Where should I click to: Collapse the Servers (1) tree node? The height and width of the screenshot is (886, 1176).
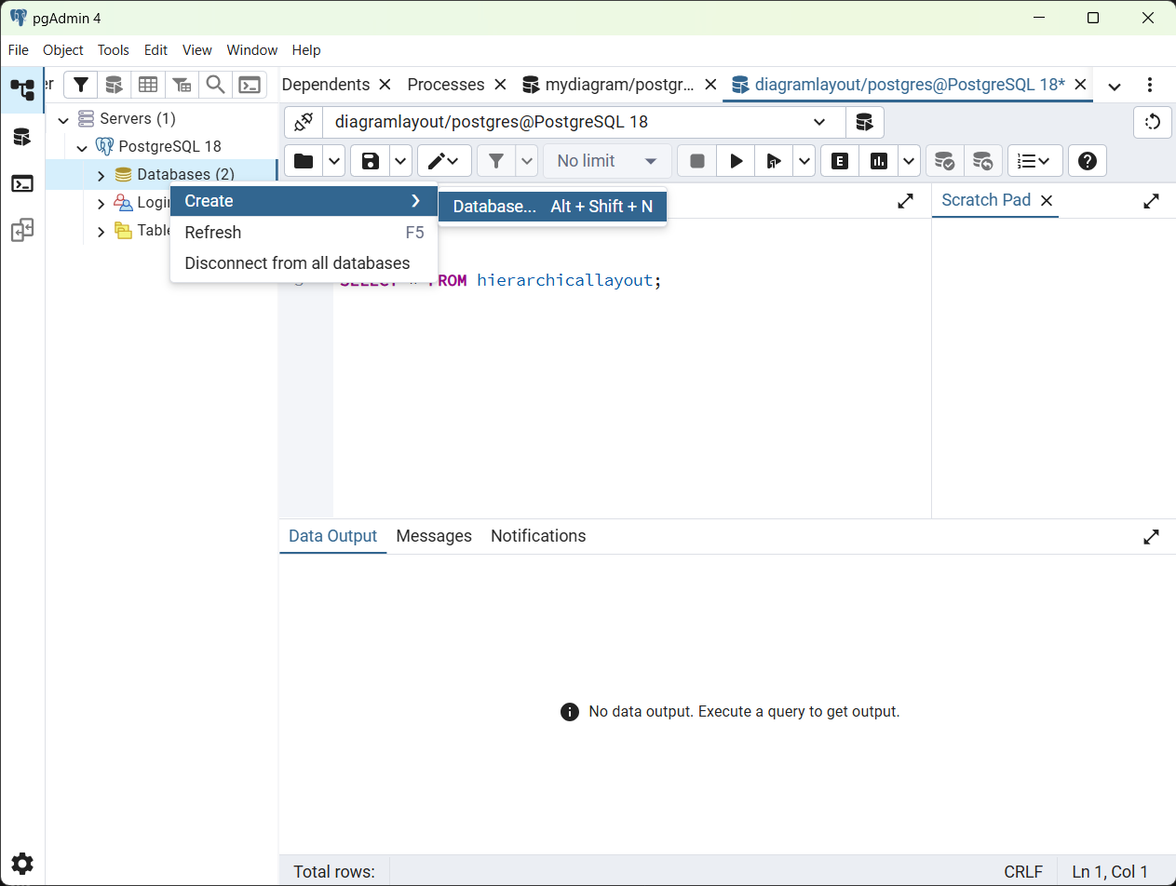(63, 119)
